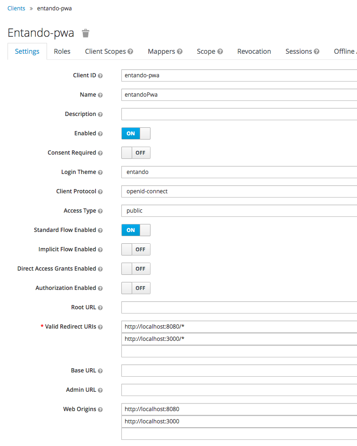
Task: Click empty new Valid Redirect URI field
Action: coord(239,351)
